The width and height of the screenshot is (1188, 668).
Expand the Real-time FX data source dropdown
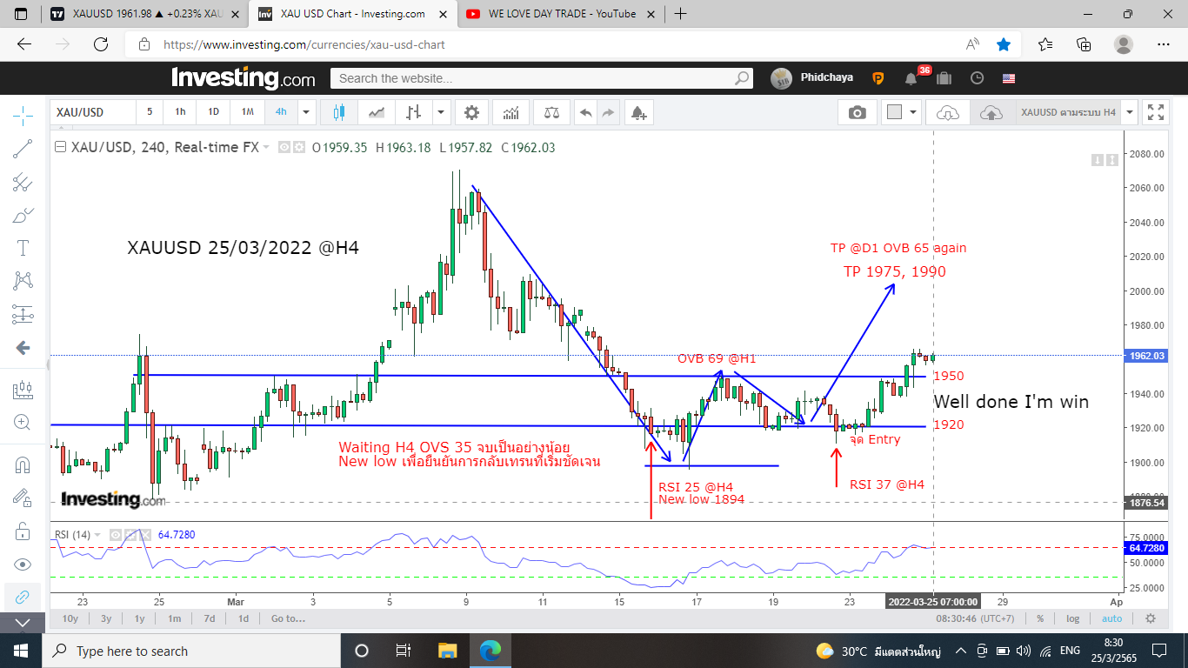pos(266,147)
